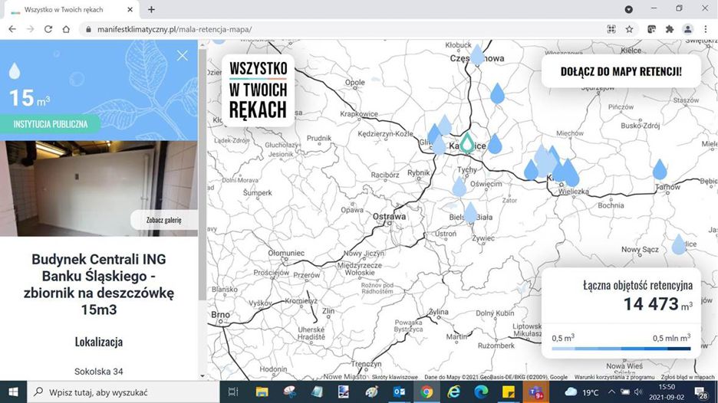Open the tab search dropdown arrow
The width and height of the screenshot is (718, 403).
(x=629, y=9)
